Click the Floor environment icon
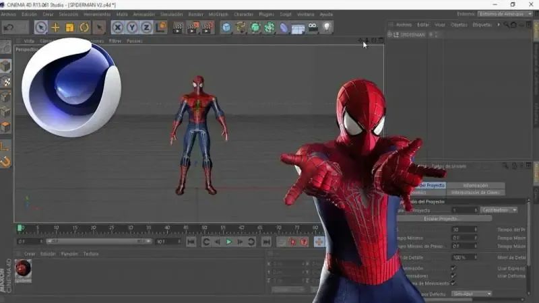Viewport: 539px width, 303px height. pos(298,28)
